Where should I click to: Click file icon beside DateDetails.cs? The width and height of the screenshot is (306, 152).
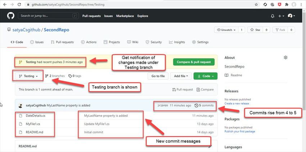[21, 116]
